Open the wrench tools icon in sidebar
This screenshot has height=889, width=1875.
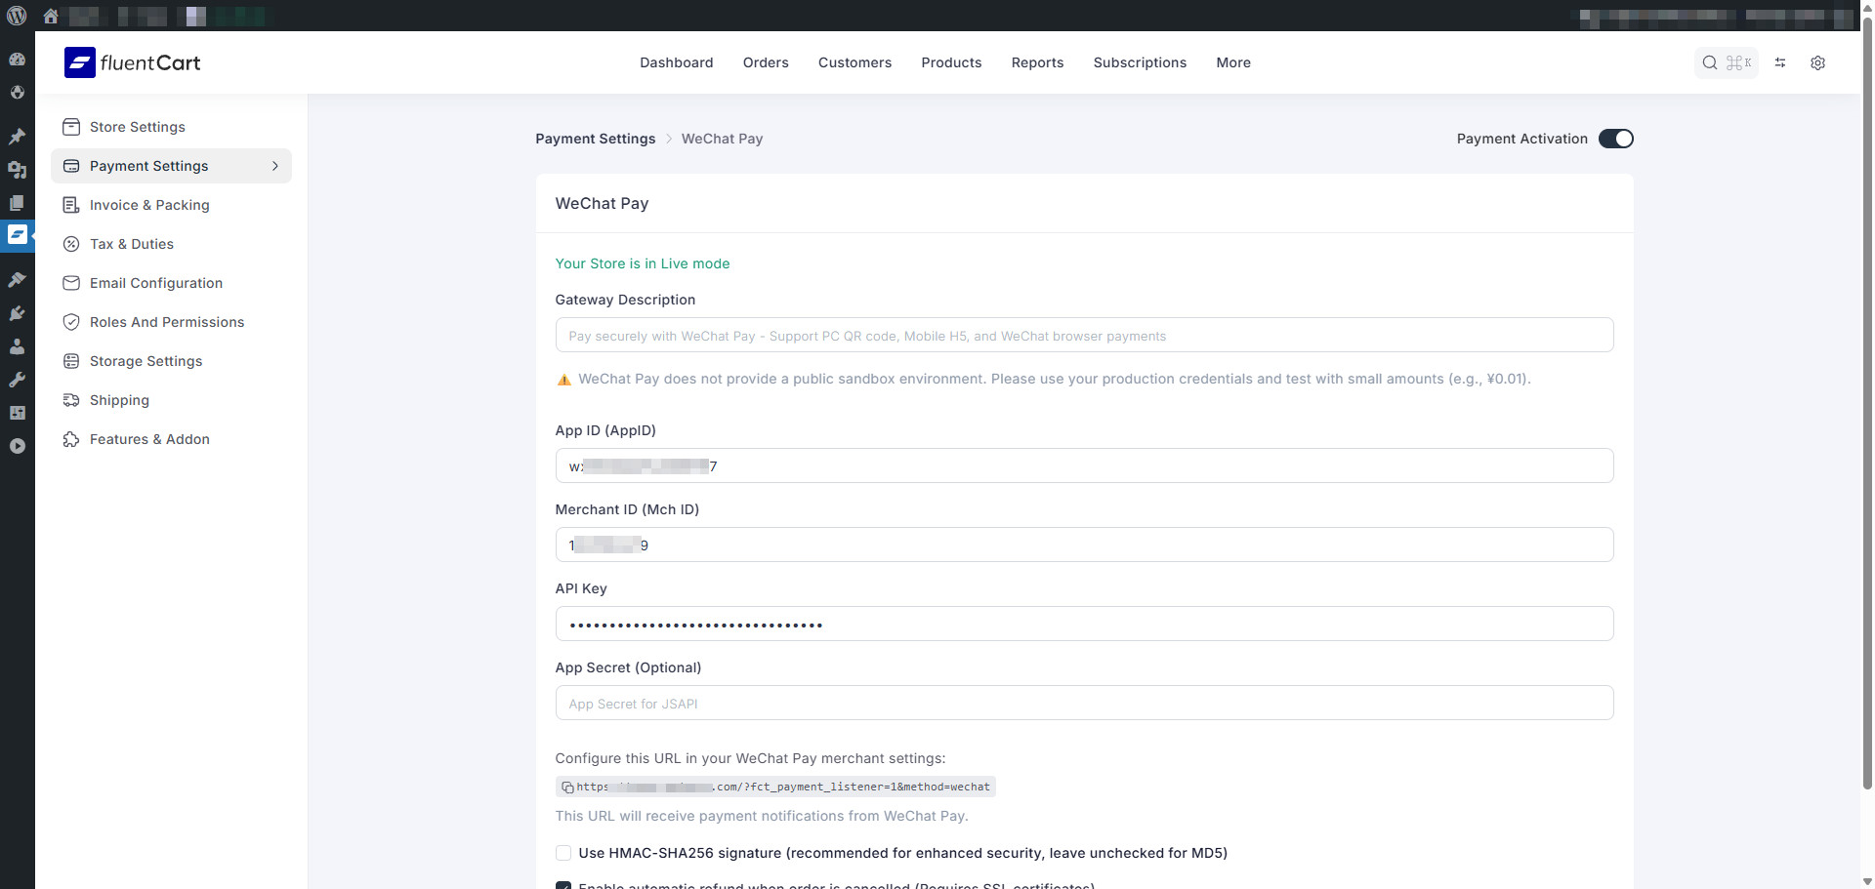(18, 380)
